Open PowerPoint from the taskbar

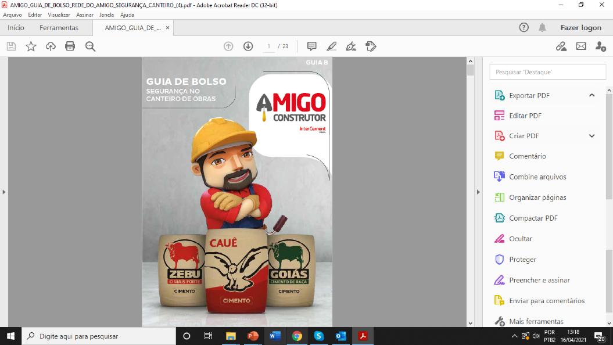point(253,336)
